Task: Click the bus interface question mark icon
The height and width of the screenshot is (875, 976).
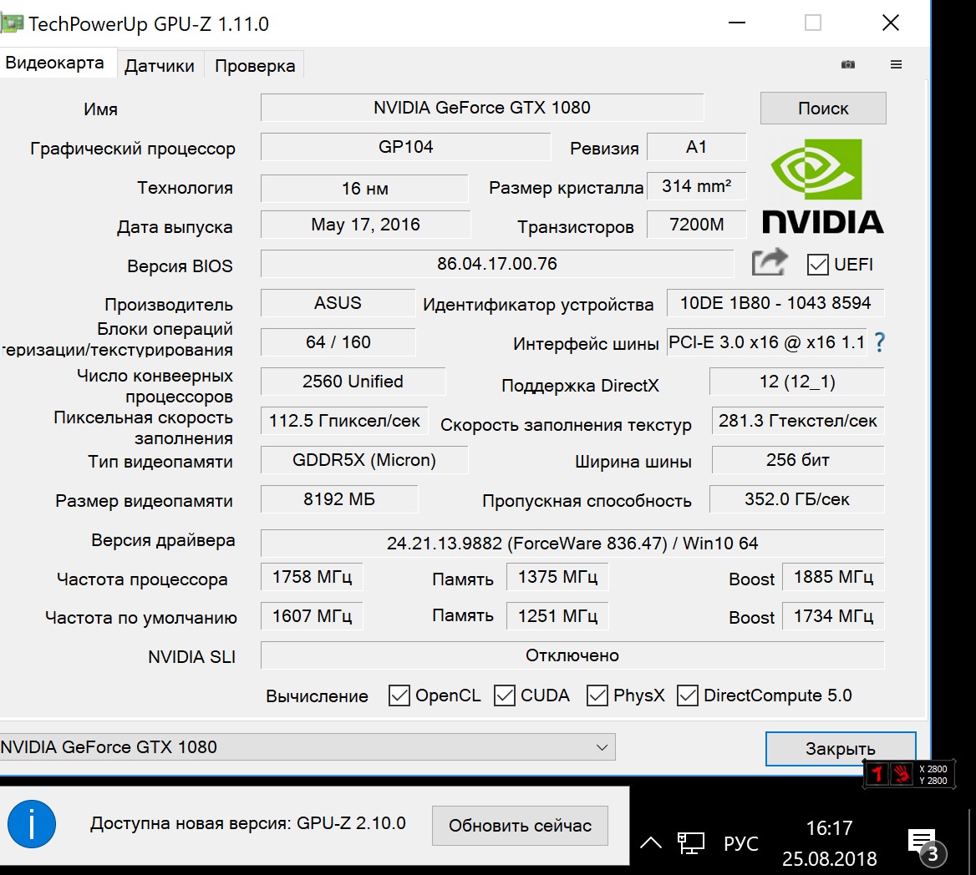Action: [879, 342]
